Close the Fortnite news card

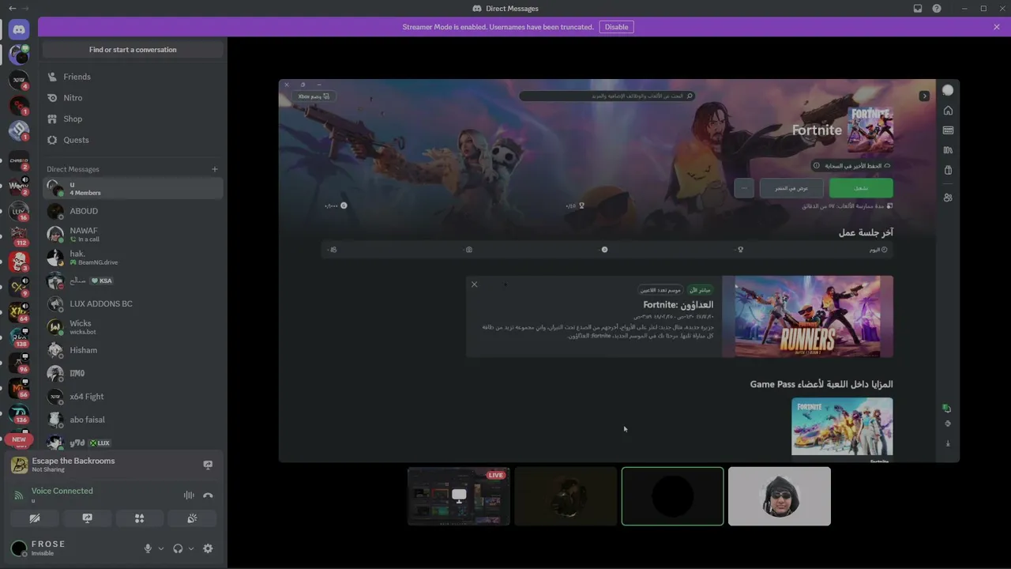(474, 284)
